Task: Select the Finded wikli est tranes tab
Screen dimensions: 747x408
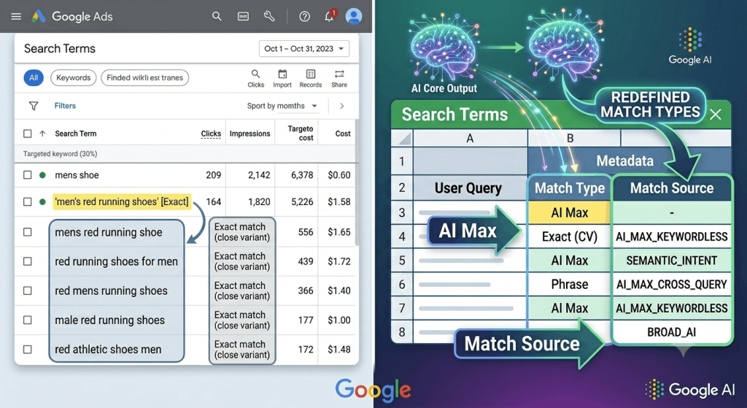Action: pyautogui.click(x=145, y=77)
